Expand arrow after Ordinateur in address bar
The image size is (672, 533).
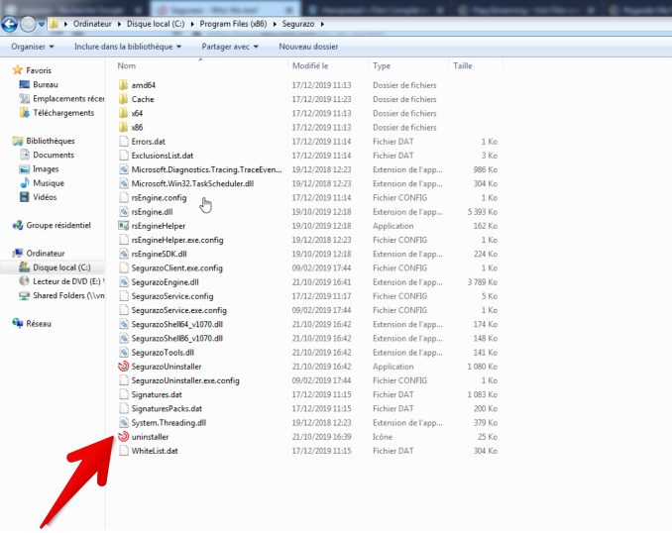[x=119, y=24]
